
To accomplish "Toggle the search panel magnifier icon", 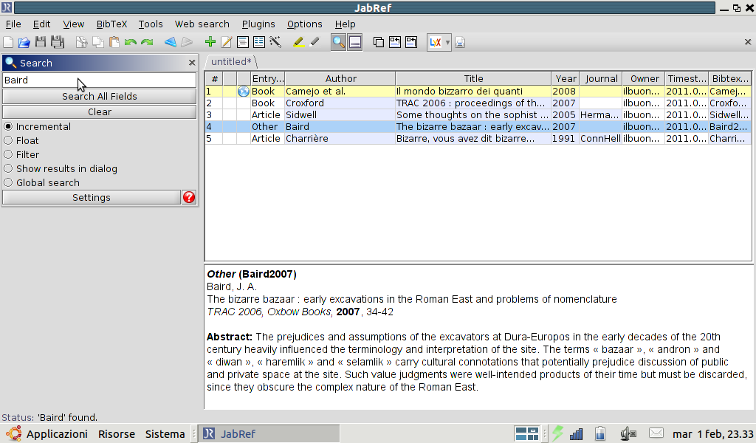I will (338, 42).
